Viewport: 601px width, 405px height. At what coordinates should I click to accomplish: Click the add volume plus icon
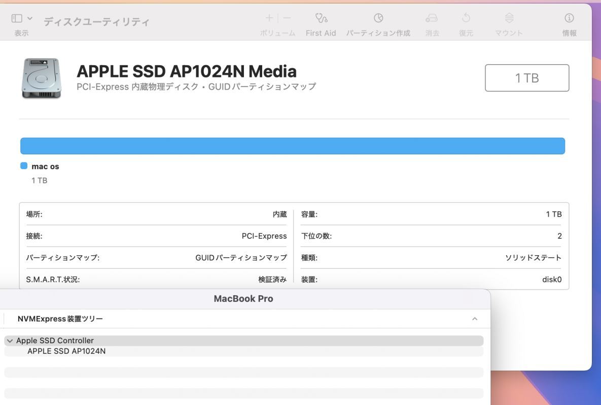[x=269, y=18]
